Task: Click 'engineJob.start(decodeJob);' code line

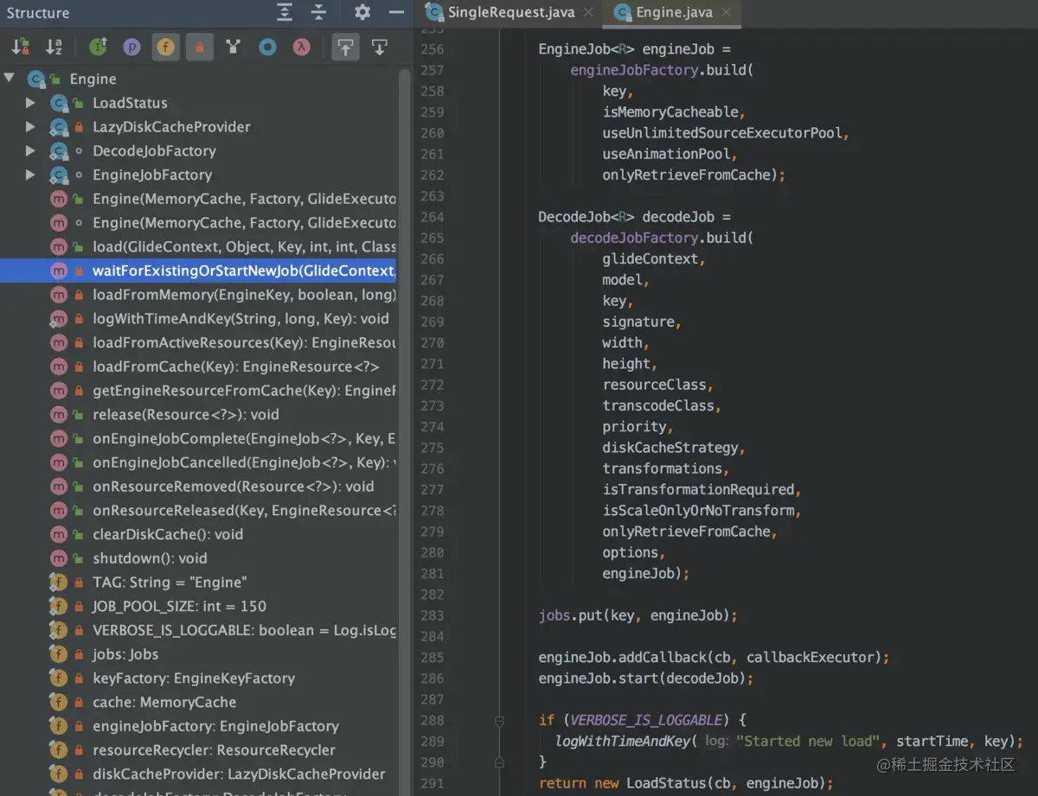Action: (646, 678)
